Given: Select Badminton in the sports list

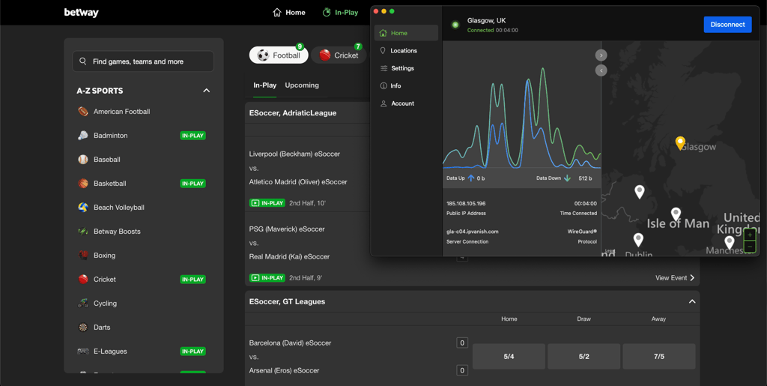Looking at the screenshot, I should click(111, 136).
